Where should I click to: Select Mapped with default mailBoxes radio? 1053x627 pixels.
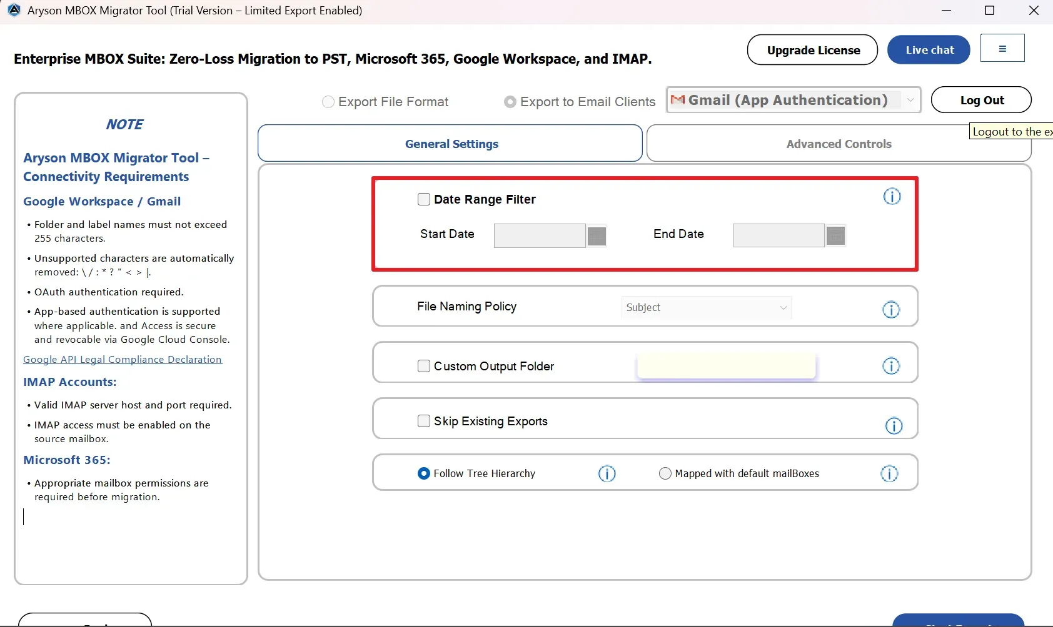pyautogui.click(x=665, y=473)
